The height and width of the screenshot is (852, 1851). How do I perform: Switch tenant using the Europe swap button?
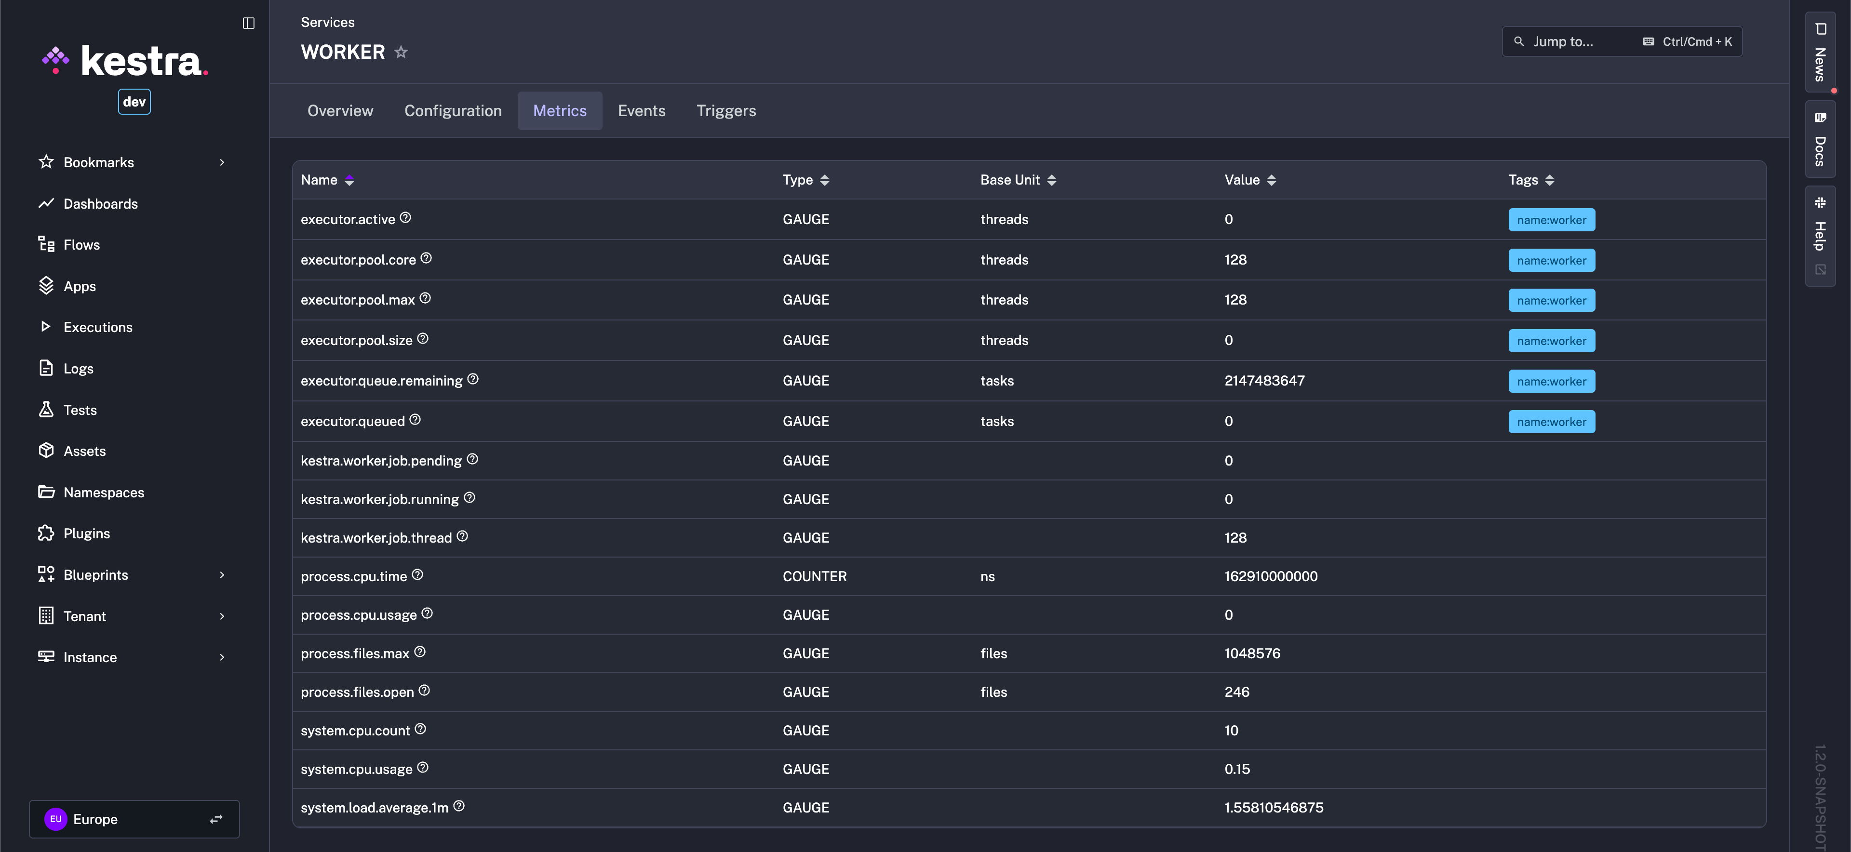215,819
